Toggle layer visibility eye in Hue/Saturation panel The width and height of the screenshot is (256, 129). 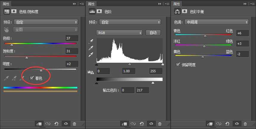tap(66, 124)
